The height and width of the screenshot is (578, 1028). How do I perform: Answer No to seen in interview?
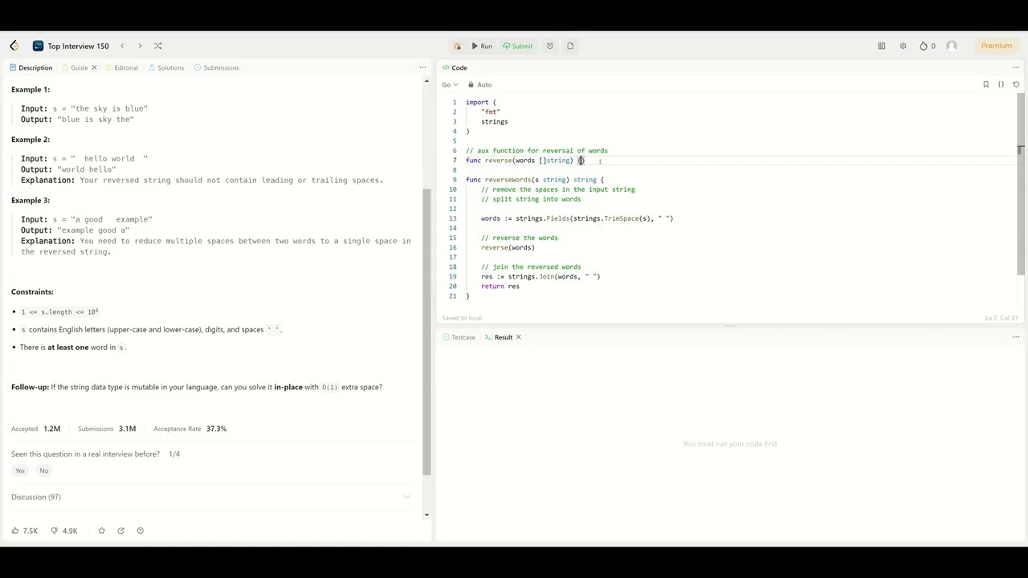tap(44, 470)
